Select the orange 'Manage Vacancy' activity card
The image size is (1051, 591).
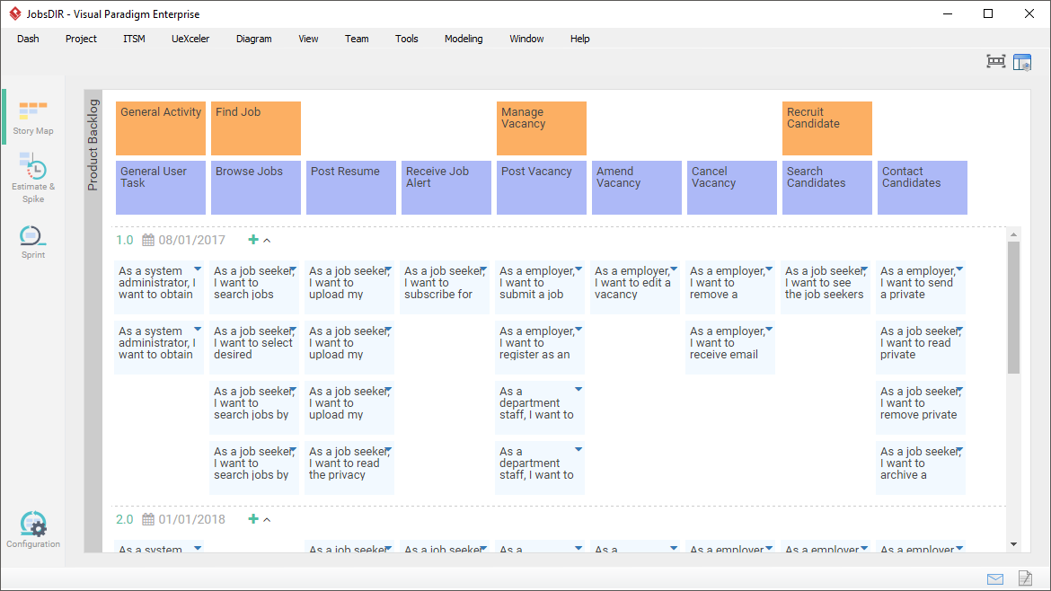click(x=542, y=128)
